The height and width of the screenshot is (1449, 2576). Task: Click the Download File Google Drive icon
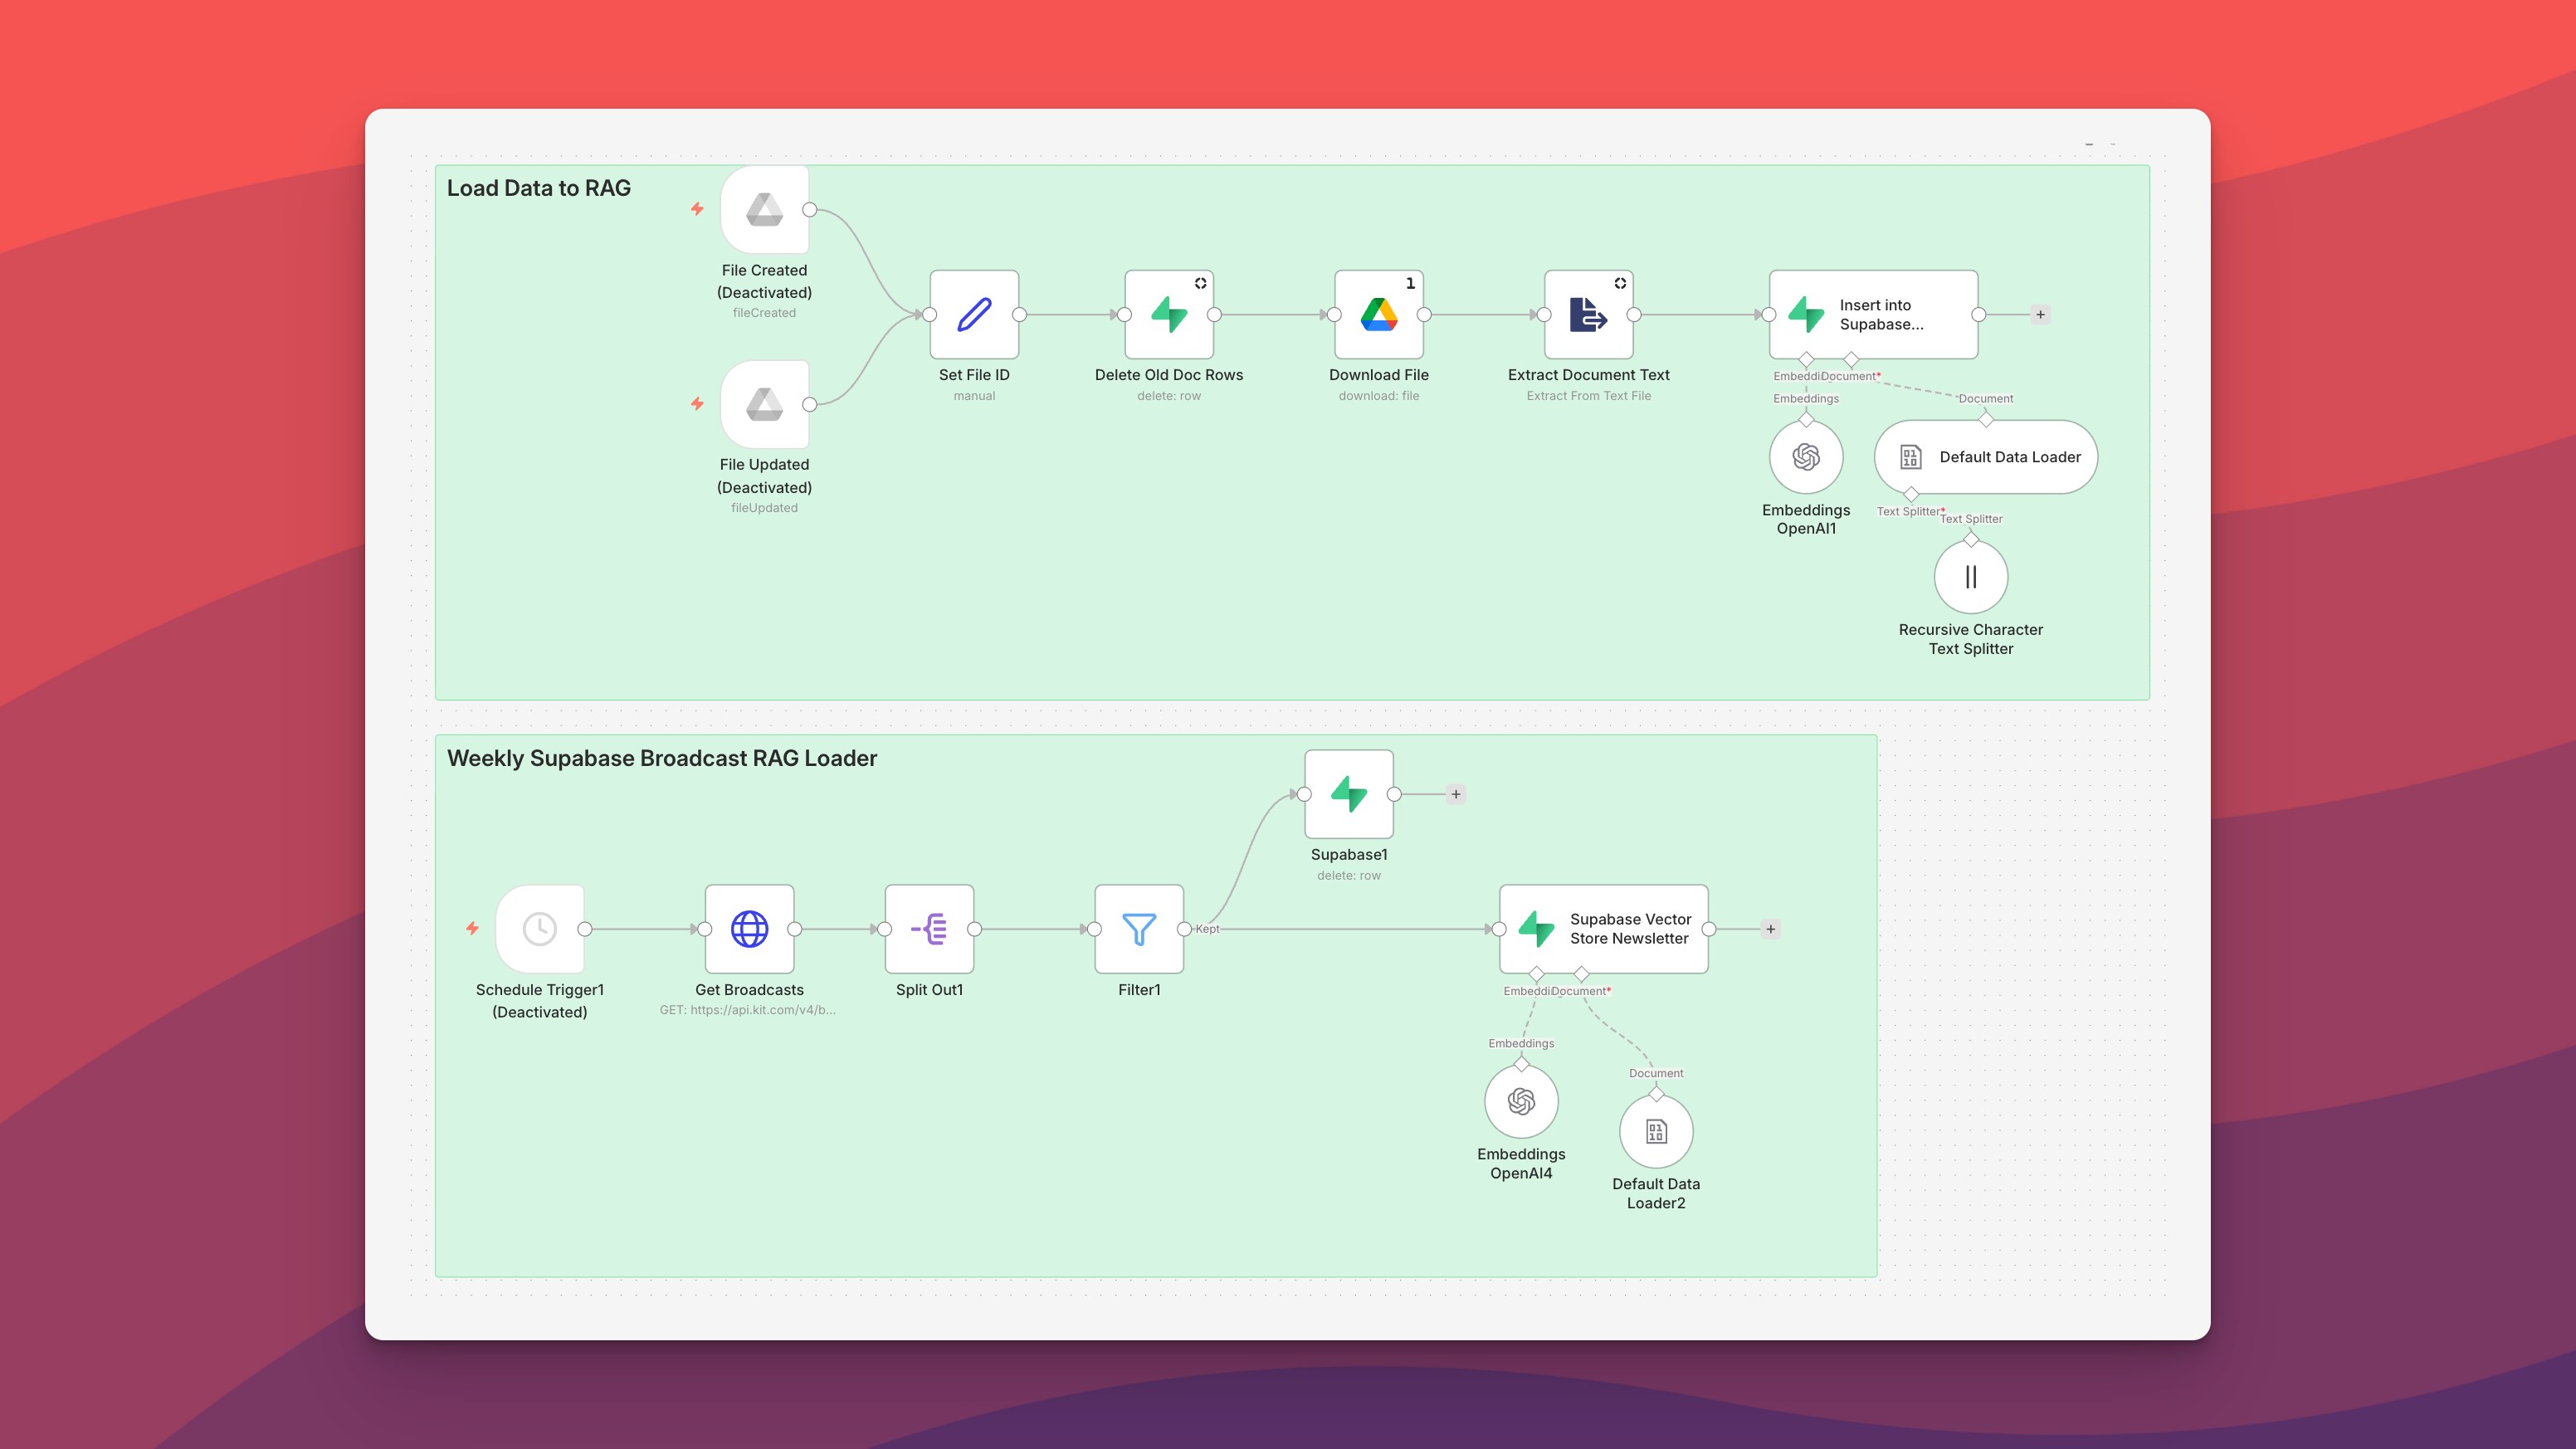click(x=1379, y=314)
